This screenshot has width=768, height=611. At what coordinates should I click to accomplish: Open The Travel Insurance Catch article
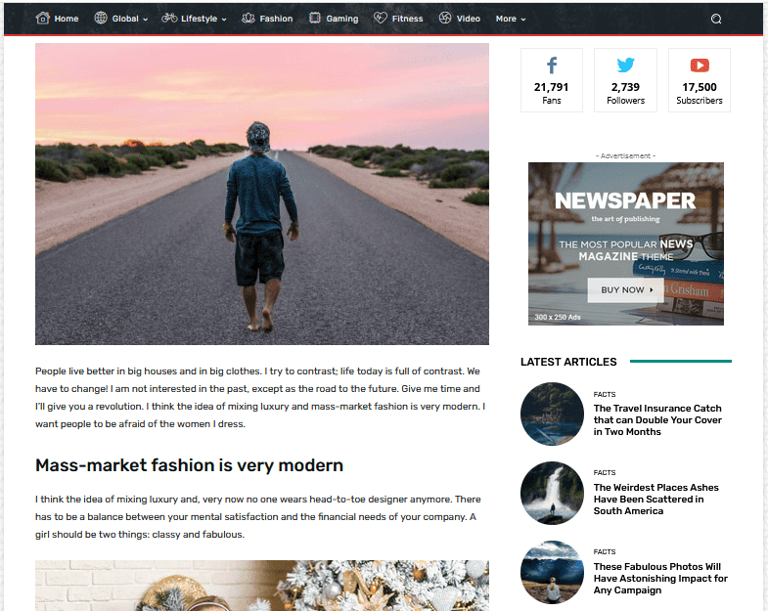click(x=657, y=420)
